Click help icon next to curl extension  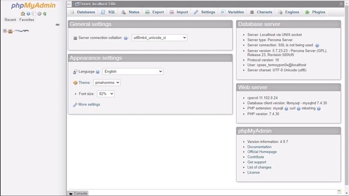(298, 109)
